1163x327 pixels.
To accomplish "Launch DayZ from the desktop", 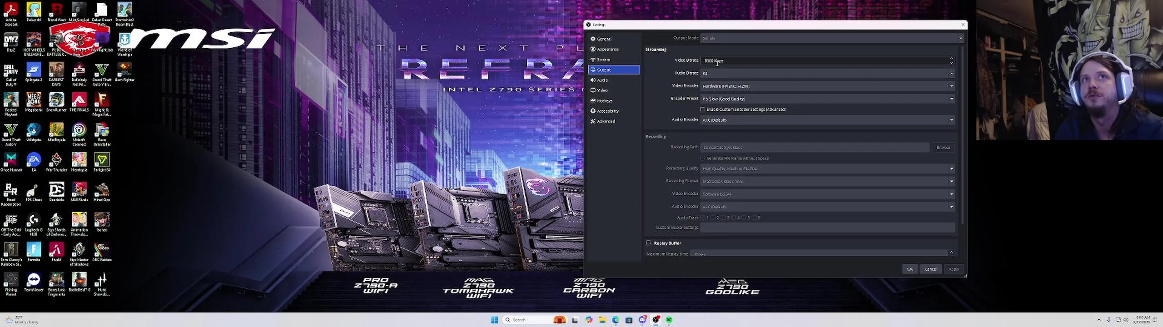I will pyautogui.click(x=11, y=42).
